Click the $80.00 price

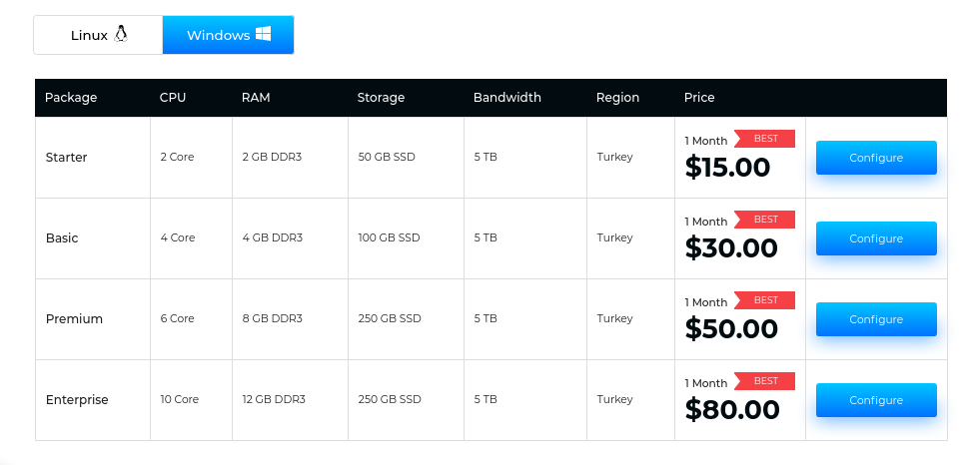click(732, 410)
